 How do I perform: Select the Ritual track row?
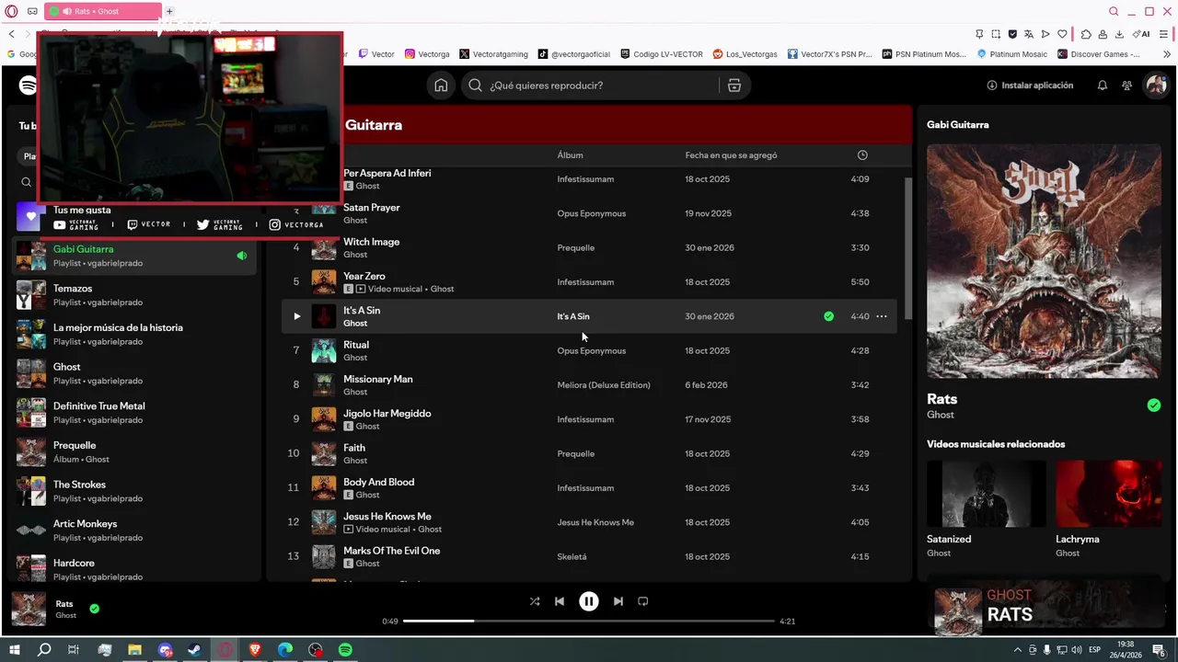[589, 350]
